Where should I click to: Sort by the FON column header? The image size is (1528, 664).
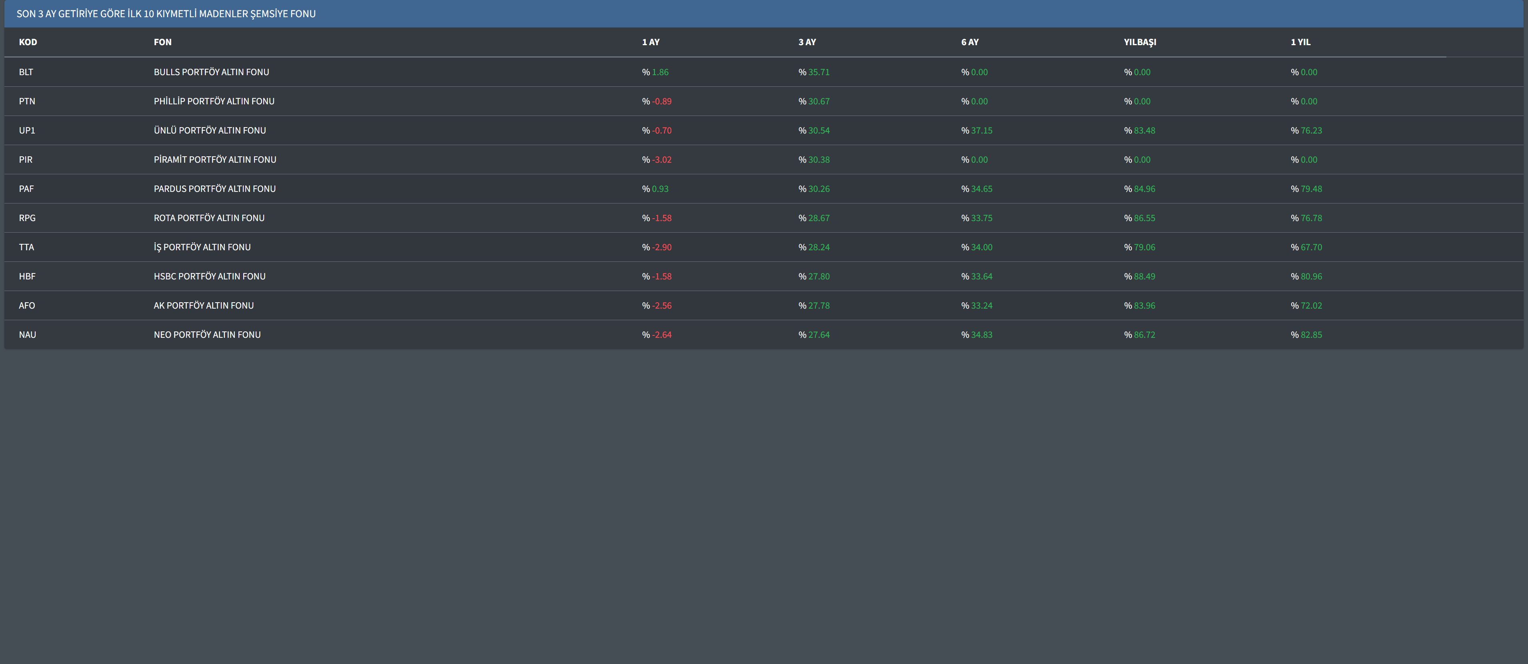pyautogui.click(x=162, y=42)
